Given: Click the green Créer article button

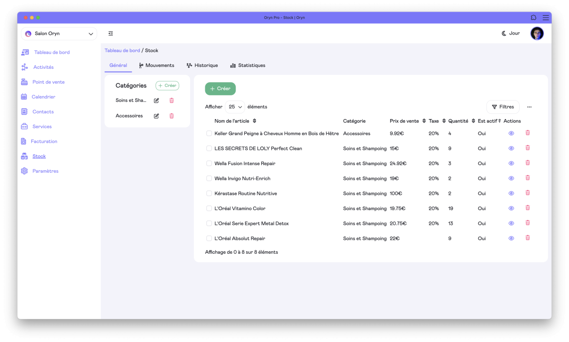Looking at the screenshot, I should [220, 89].
